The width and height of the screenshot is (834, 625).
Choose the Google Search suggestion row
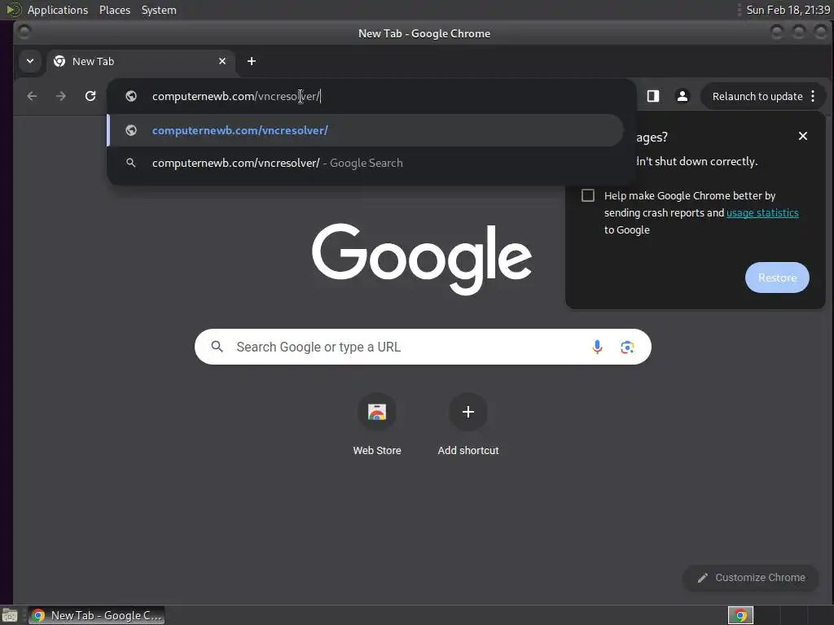(x=366, y=163)
